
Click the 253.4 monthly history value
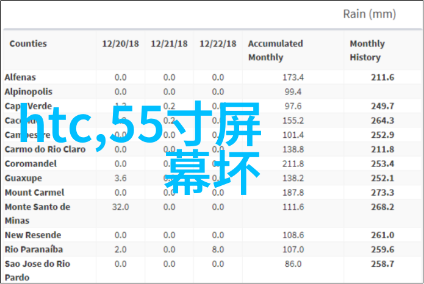tap(383, 164)
